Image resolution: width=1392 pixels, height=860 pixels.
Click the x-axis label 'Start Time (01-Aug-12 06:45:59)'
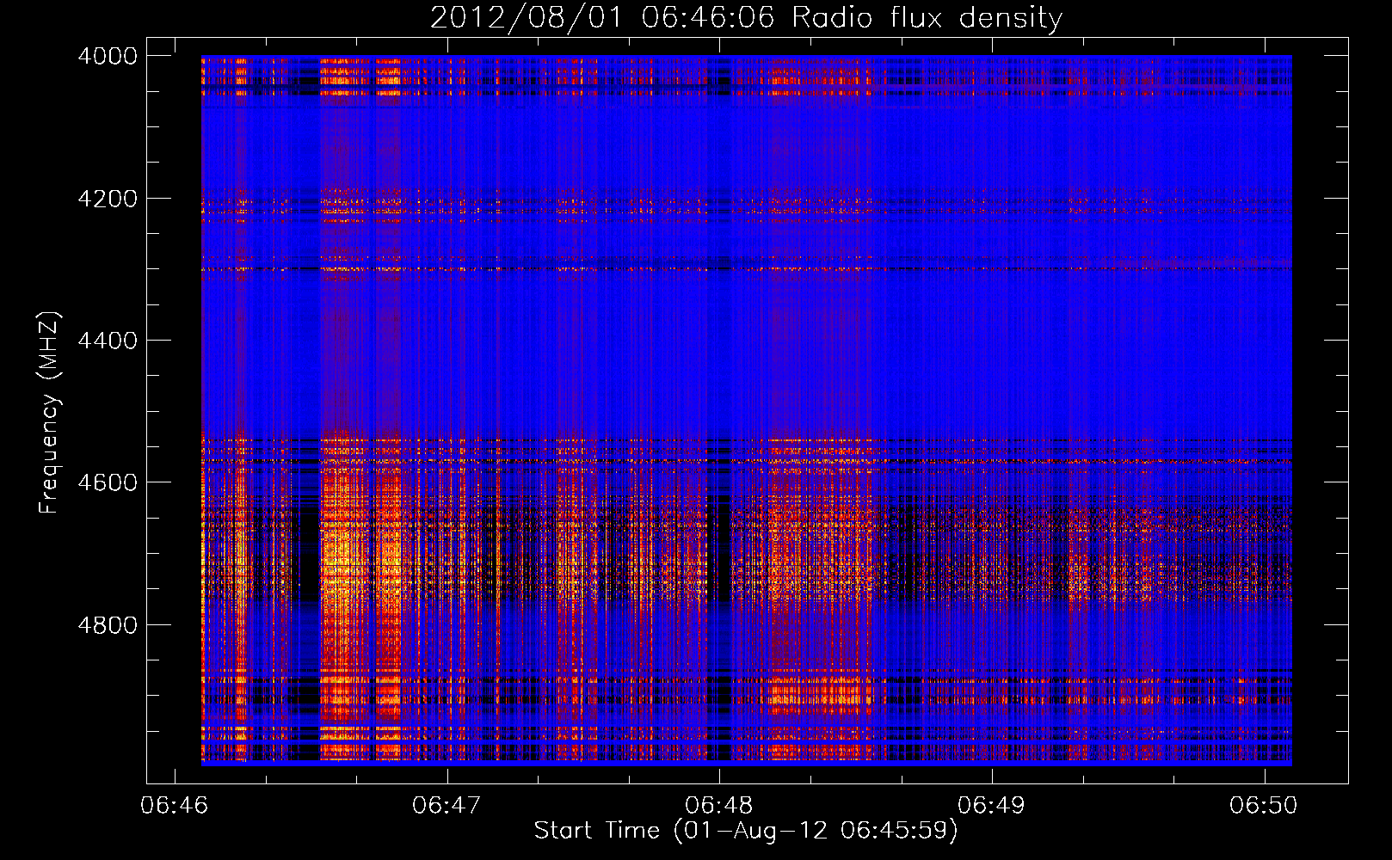746,831
